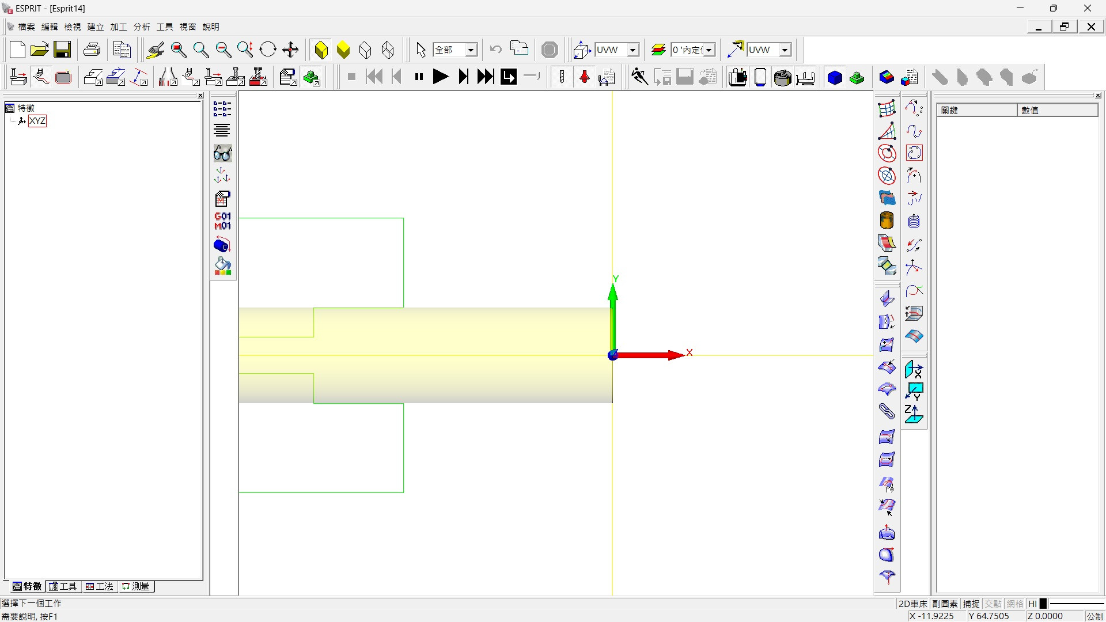
Task: Toggle 捕捉 snap mode in status bar
Action: tap(971, 604)
